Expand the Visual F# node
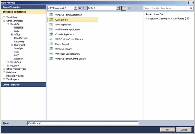Screen dimensions: 195x134 pyautogui.click(x=8, y=66)
